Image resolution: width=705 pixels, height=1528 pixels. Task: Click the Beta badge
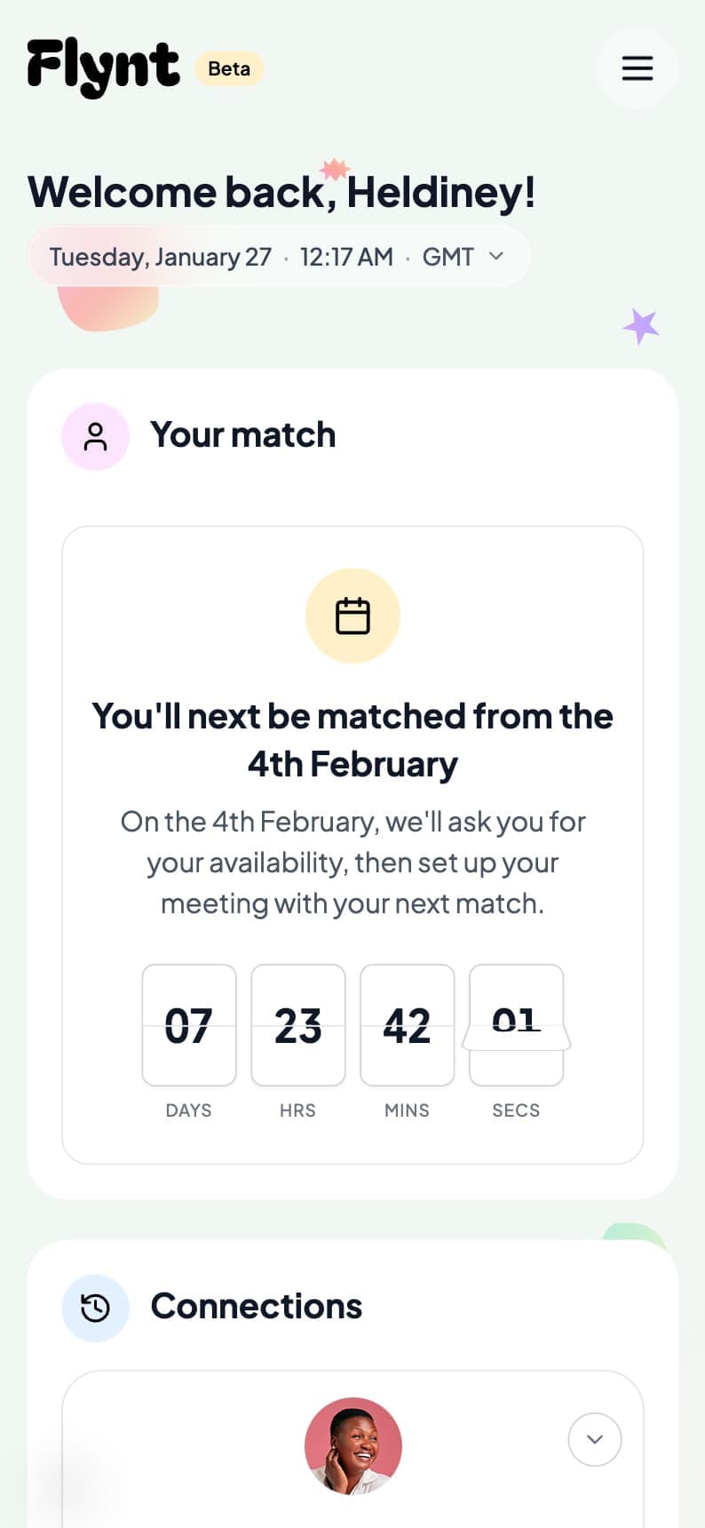[x=228, y=68]
